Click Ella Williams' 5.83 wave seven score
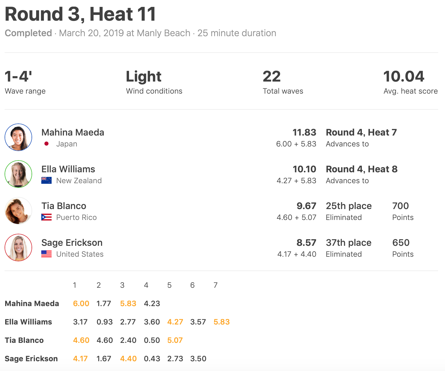Screen dimensions: 445x371 pyautogui.click(x=222, y=322)
